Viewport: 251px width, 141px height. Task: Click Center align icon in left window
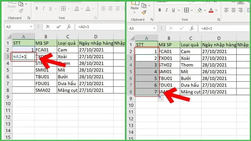[110, 8]
